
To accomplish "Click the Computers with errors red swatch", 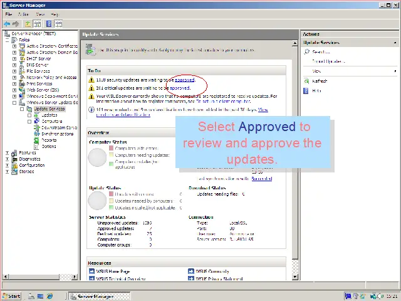I will point(111,148).
